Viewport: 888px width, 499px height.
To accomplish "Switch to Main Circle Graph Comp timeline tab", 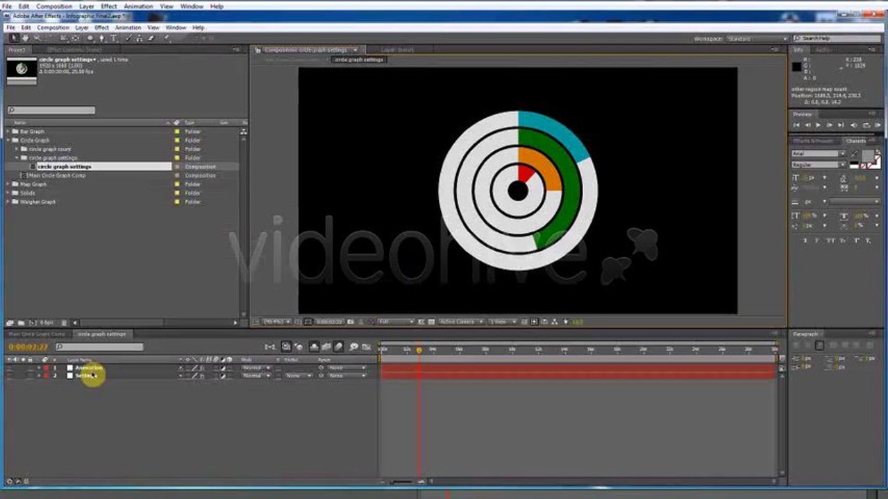I will point(37,334).
